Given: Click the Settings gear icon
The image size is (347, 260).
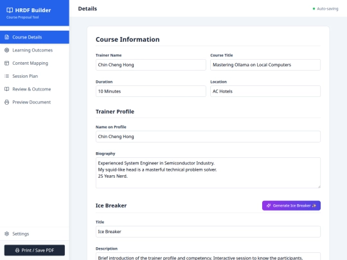Looking at the screenshot, I should pyautogui.click(x=7, y=234).
